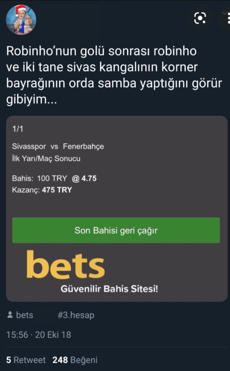Open the bets account name link
This screenshot has height=371, width=230.
[25, 315]
